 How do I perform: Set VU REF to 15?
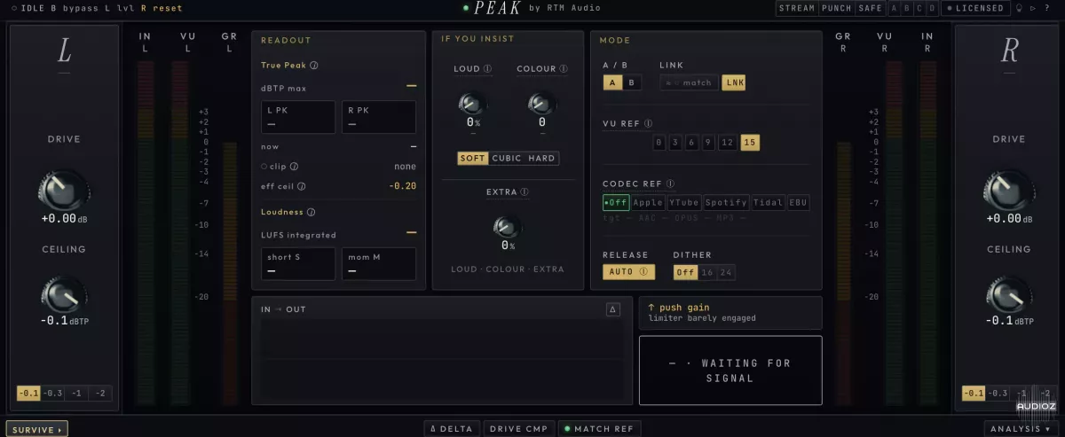click(750, 143)
